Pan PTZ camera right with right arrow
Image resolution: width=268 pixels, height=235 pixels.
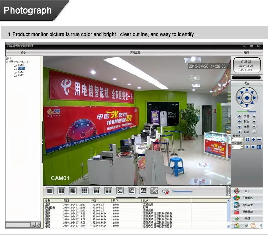[x=255, y=98]
